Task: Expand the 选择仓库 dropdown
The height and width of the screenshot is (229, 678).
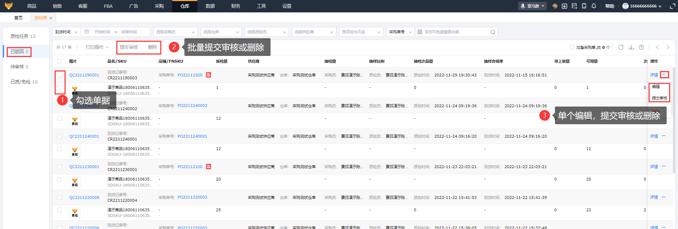Action: pos(221,32)
